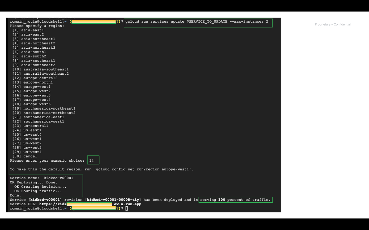Select australia-southeast2 in the region list
This screenshot has width=369, height=230.
point(41,74)
